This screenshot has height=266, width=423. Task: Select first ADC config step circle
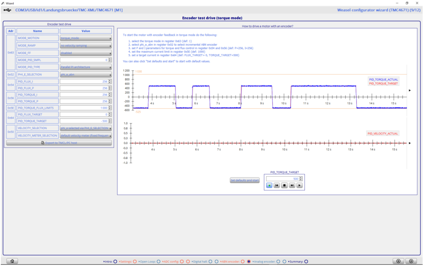(182, 262)
